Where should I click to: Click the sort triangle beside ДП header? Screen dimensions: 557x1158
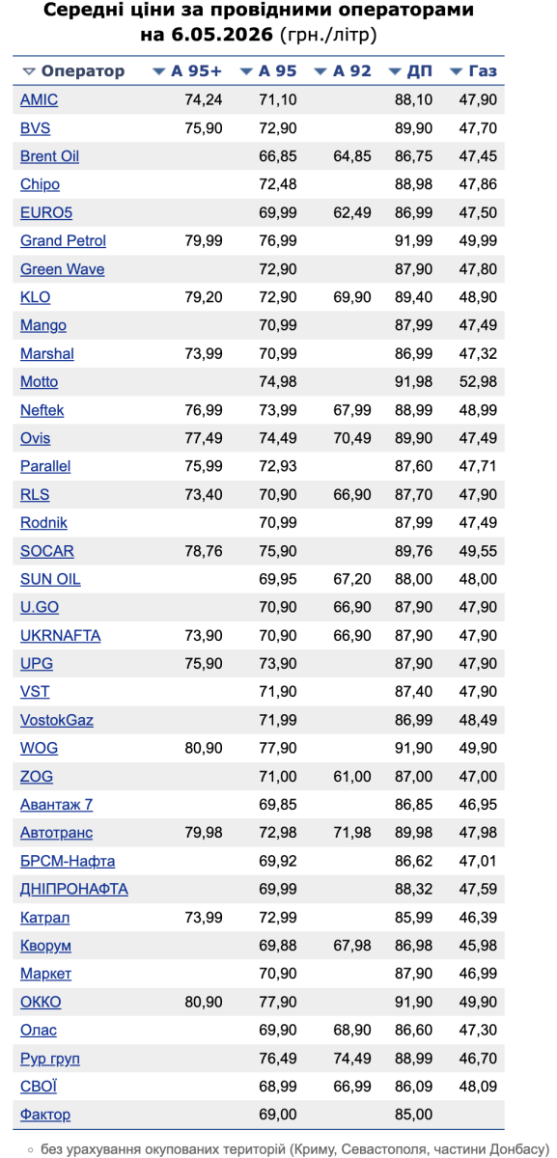(x=395, y=71)
